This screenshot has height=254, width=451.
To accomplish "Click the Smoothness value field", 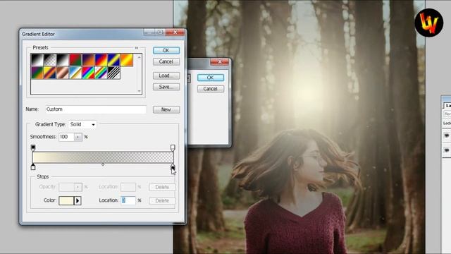I will coord(67,137).
